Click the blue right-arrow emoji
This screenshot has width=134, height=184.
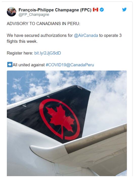point(10,65)
